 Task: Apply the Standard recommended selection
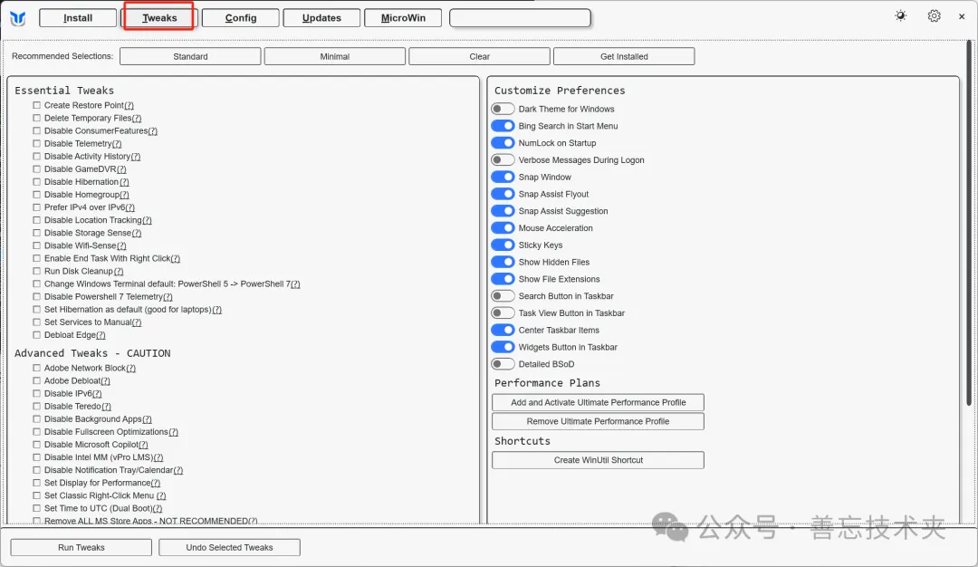190,56
